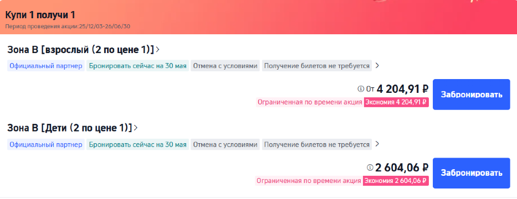517x199 pixels.
Task: Book the adult Zone B ticket
Action: pos(471,95)
